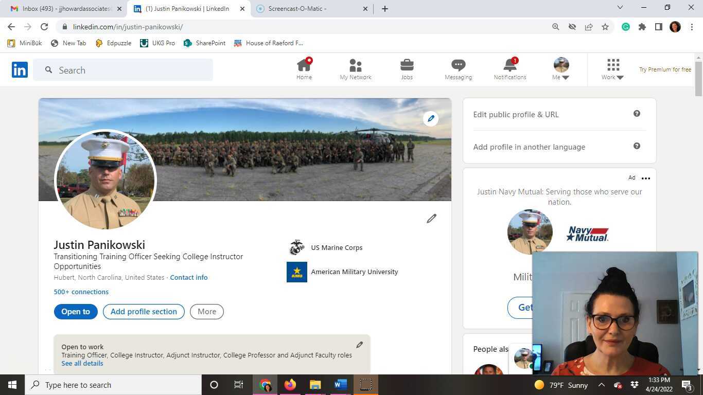Open the ad options ellipsis menu
This screenshot has width=703, height=395.
(x=646, y=178)
